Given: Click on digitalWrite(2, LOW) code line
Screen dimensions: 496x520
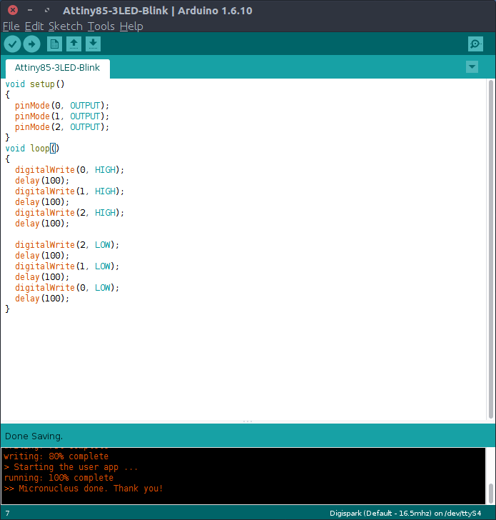Looking at the screenshot, I should (67, 245).
